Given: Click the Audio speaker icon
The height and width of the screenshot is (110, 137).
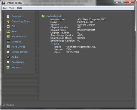Looking at the screenshot, I should tap(8, 57).
